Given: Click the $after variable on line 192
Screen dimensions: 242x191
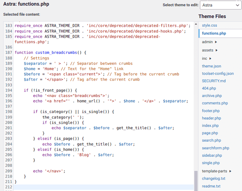Looking at the screenshot, I should (31, 79).
